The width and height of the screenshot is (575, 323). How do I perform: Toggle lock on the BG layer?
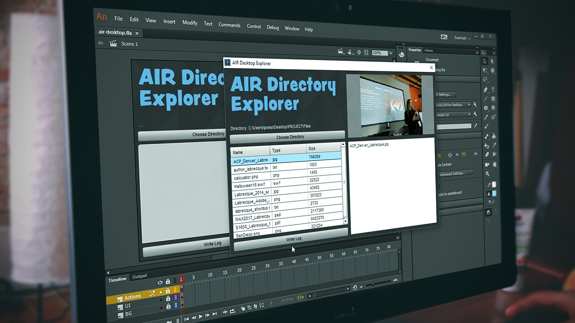pos(169,307)
